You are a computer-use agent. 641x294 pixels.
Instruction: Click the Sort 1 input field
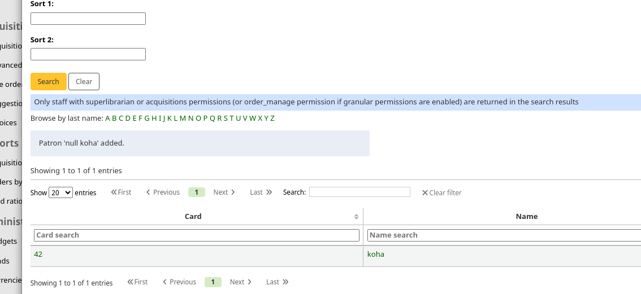pos(88,19)
